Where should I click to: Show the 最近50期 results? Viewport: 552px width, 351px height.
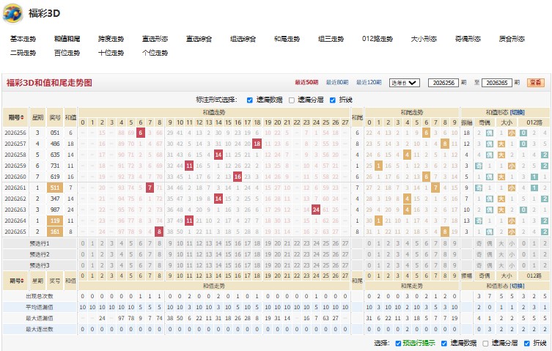pyautogui.click(x=306, y=82)
